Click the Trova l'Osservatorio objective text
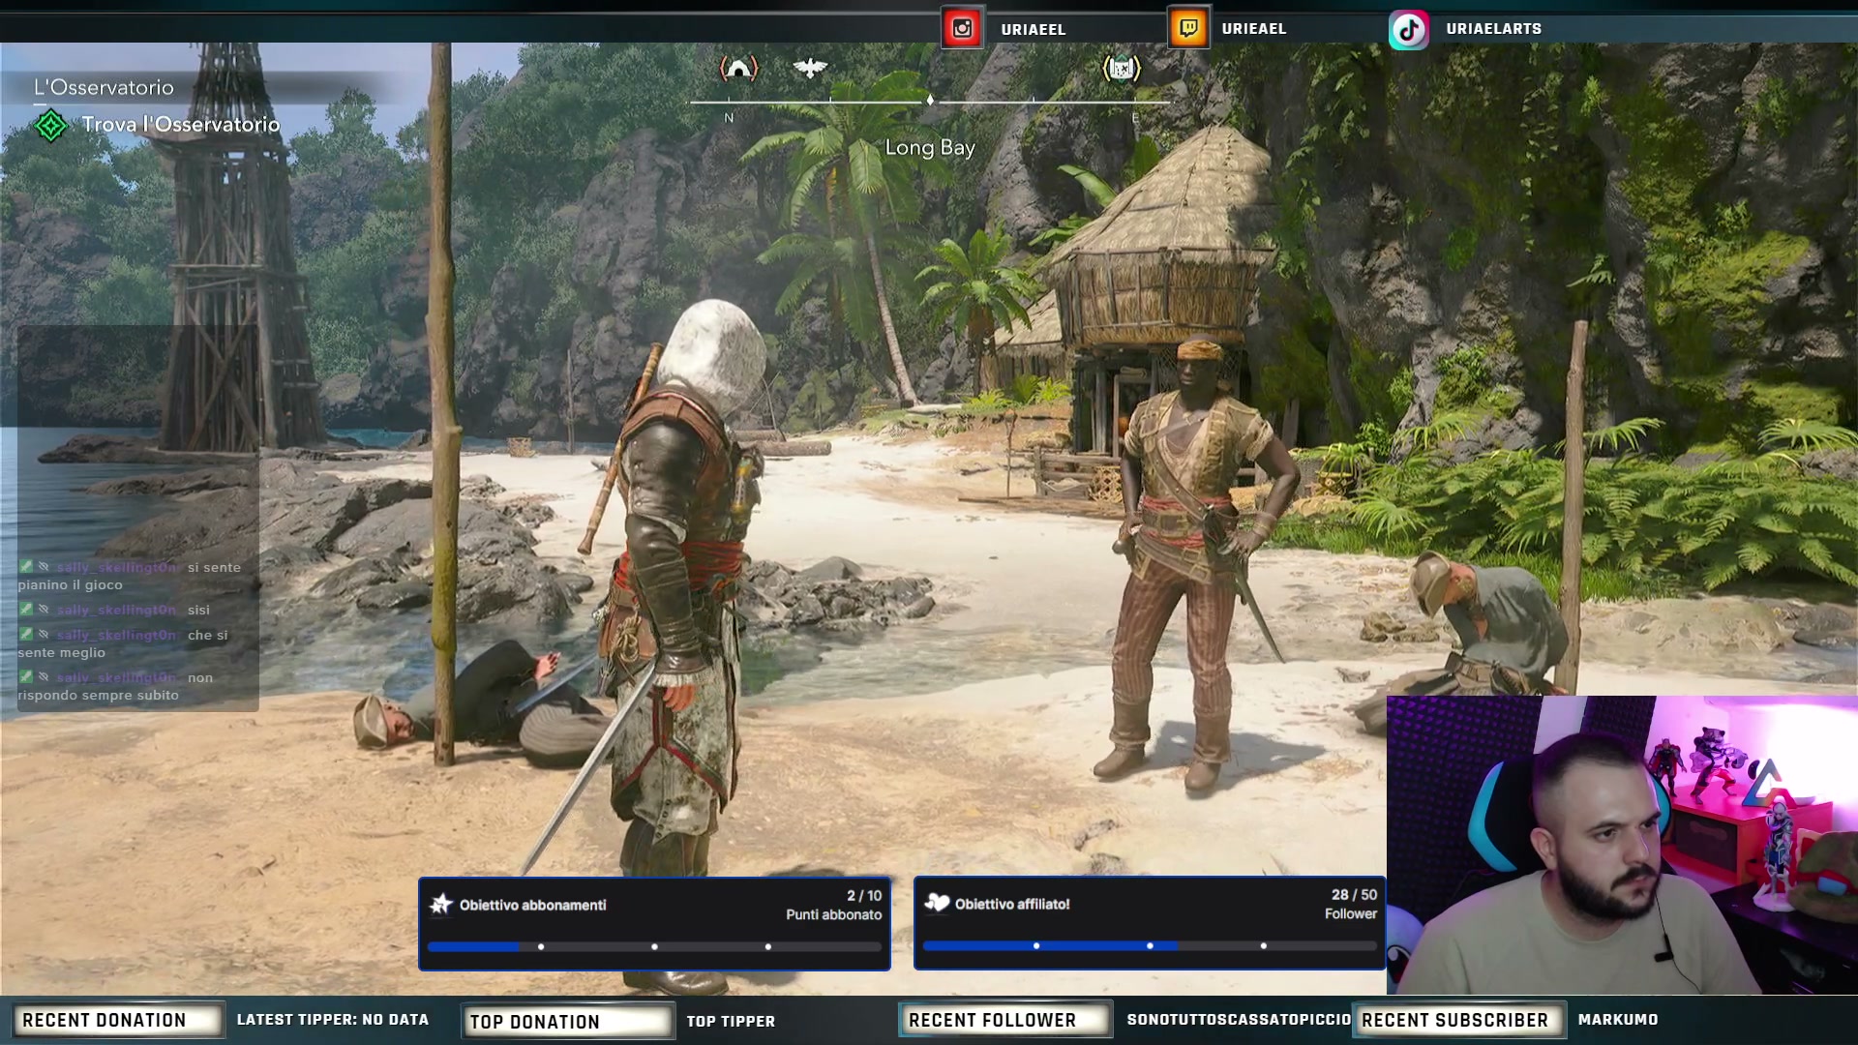 (181, 124)
